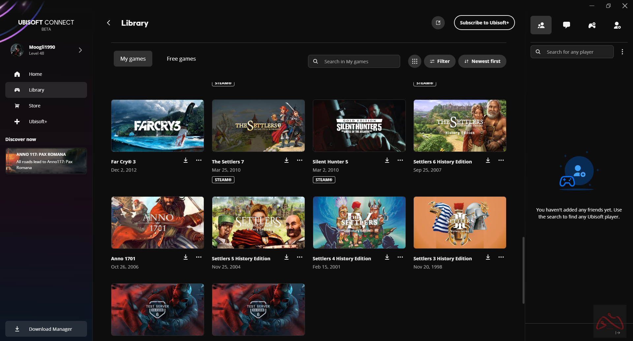The height and width of the screenshot is (341, 633).
Task: Open the Friends panel icon
Action: coord(541,25)
